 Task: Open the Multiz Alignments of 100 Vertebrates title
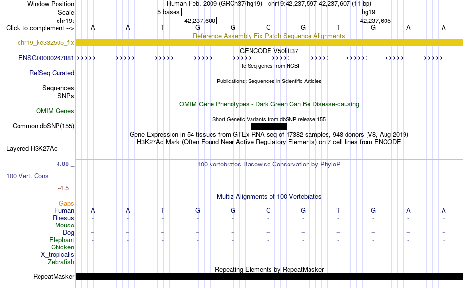click(269, 196)
